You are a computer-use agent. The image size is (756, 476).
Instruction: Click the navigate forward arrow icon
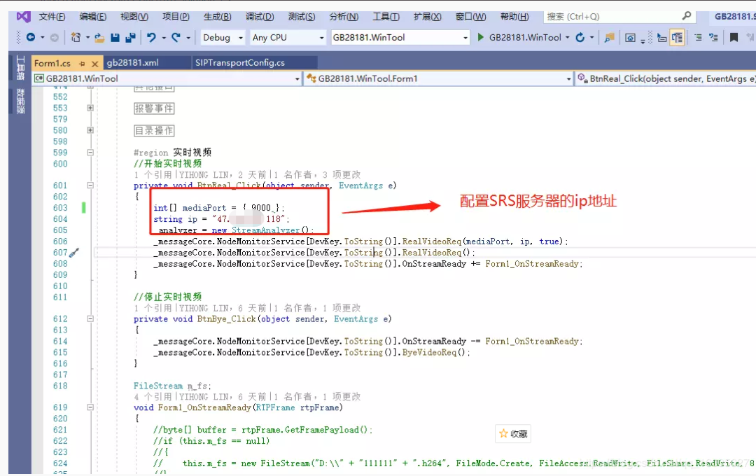(x=55, y=37)
